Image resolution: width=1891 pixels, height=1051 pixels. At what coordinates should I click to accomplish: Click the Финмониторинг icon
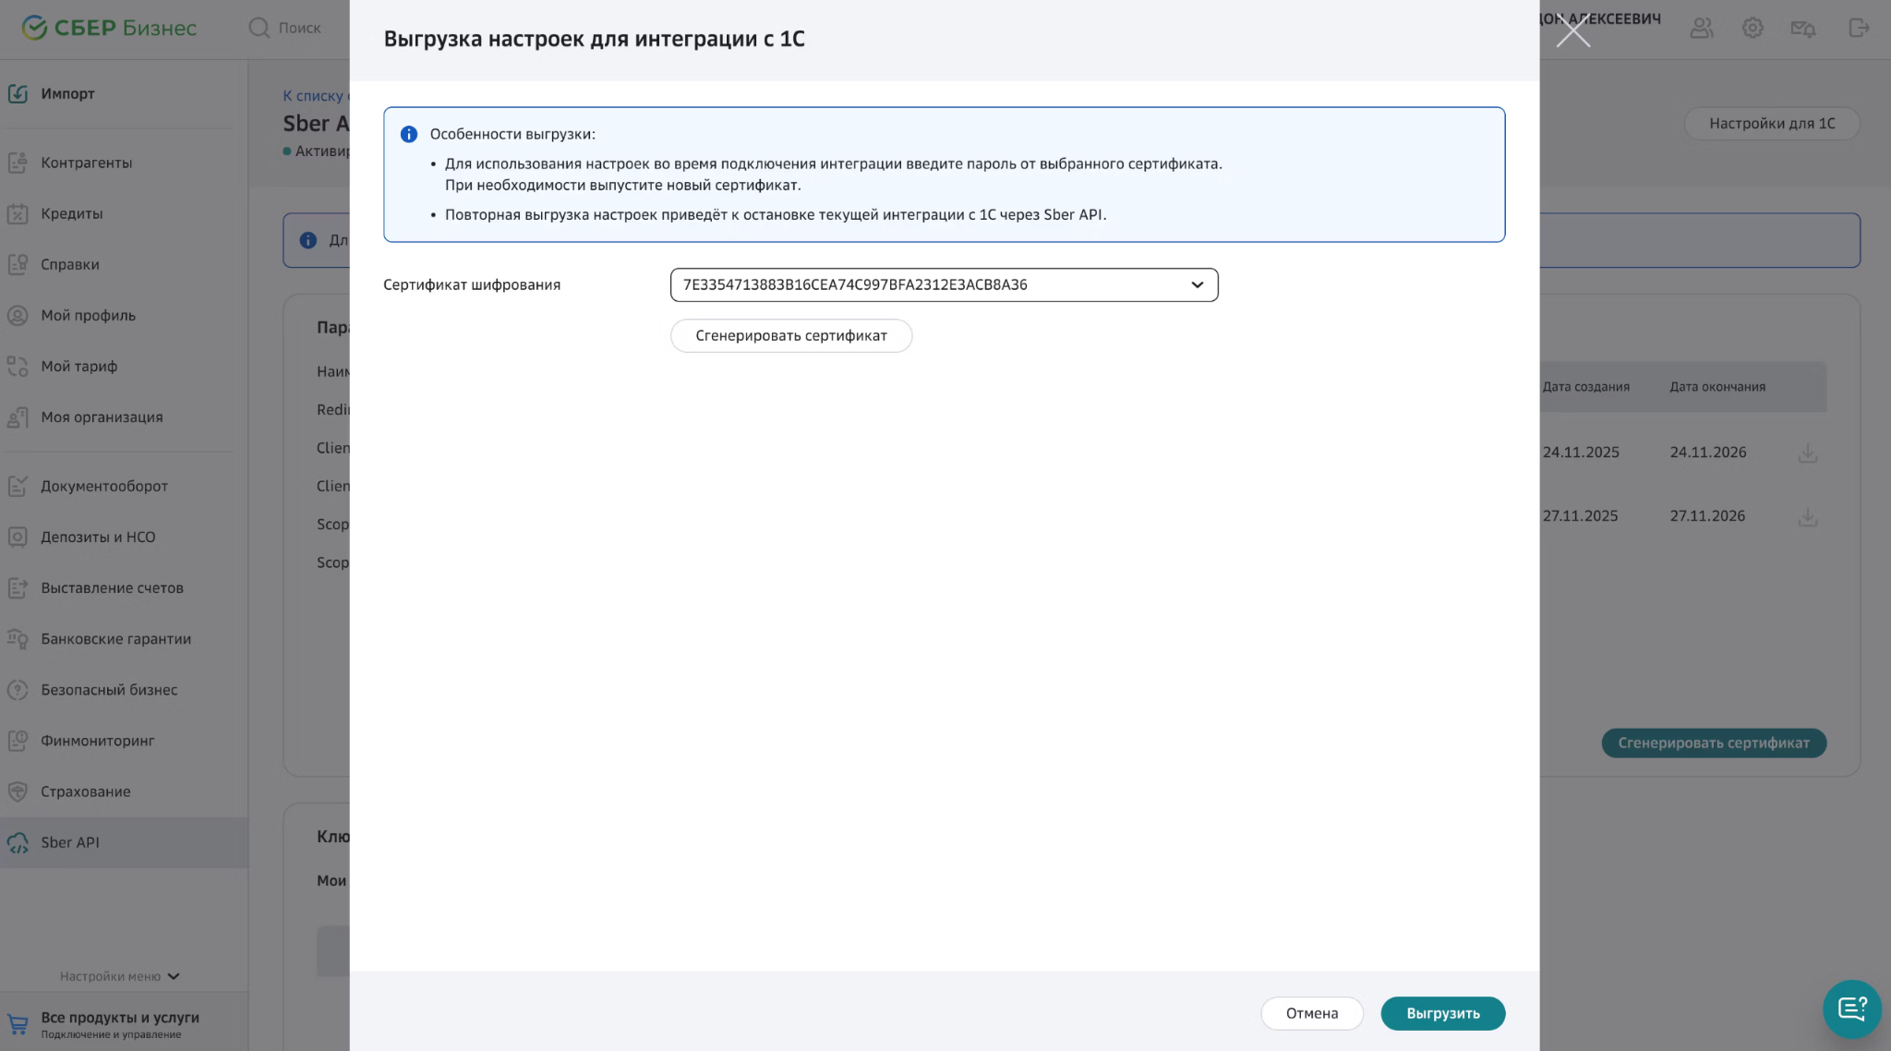pyautogui.click(x=18, y=741)
